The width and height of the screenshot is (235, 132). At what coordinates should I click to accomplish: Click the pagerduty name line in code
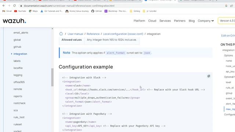(x=81, y=122)
